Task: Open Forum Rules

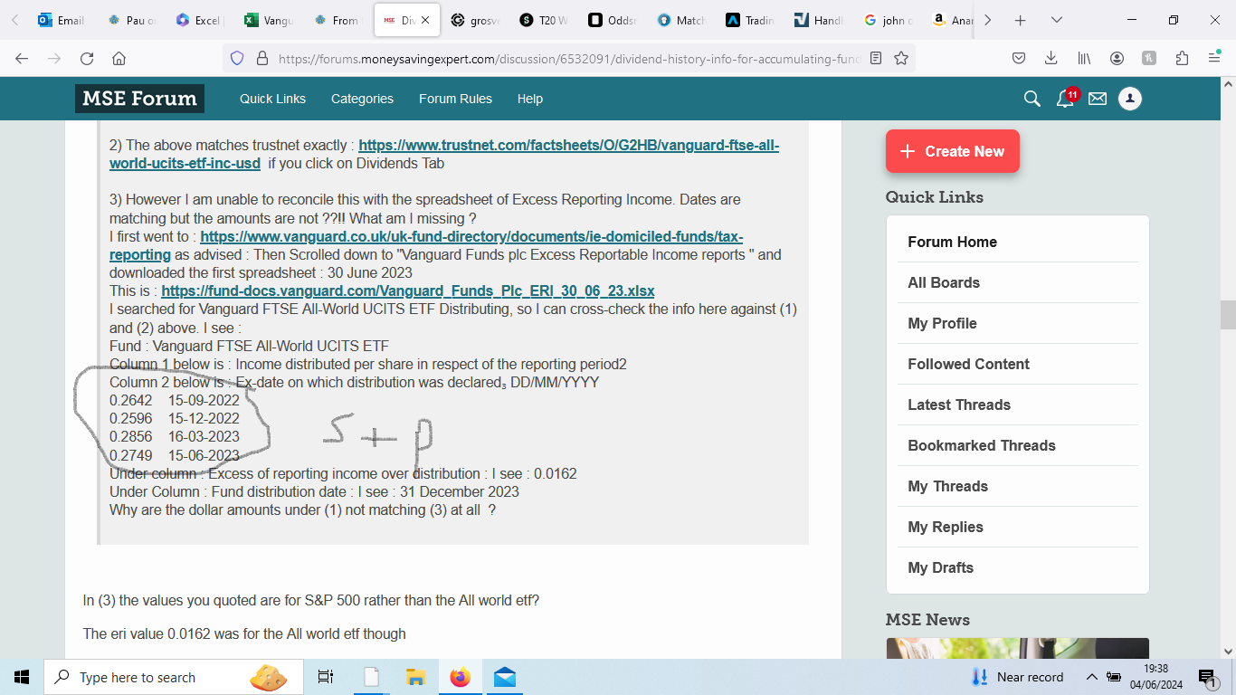Action: pyautogui.click(x=455, y=99)
